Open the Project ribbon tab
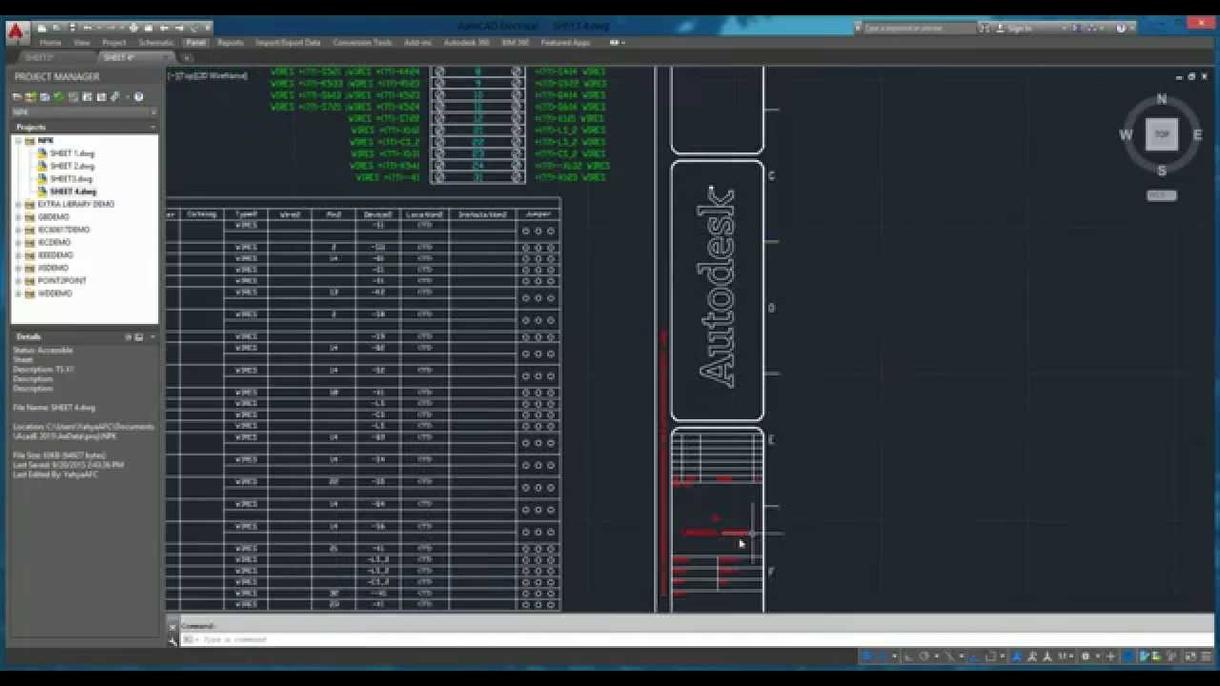 tap(114, 43)
